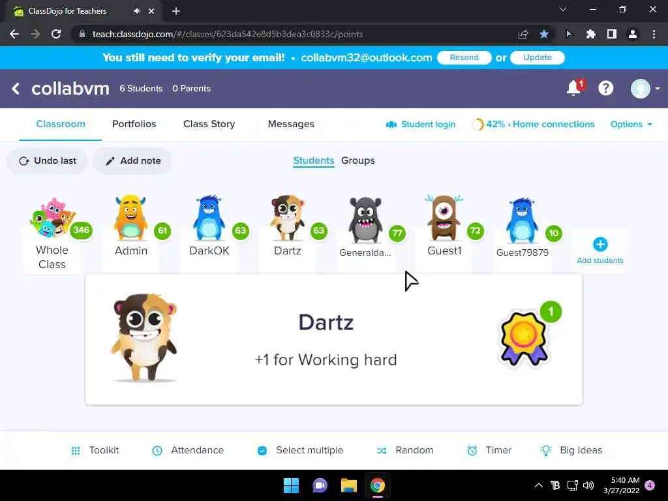
Task: Open Attendance
Action: click(x=188, y=450)
